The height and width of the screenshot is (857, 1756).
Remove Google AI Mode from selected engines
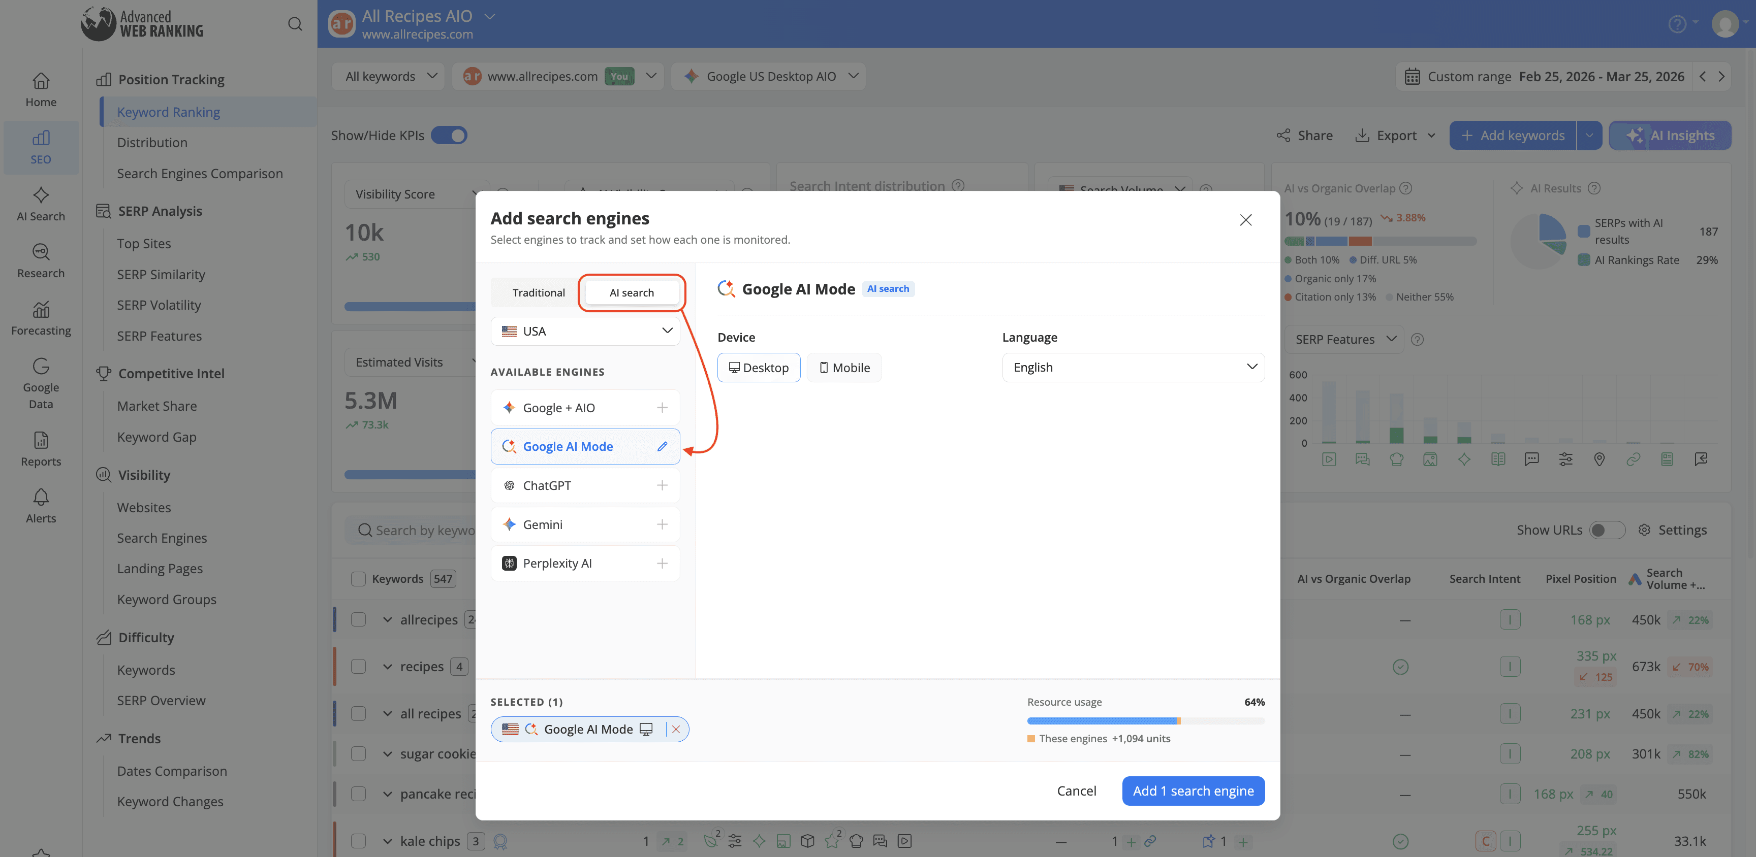[x=676, y=729]
